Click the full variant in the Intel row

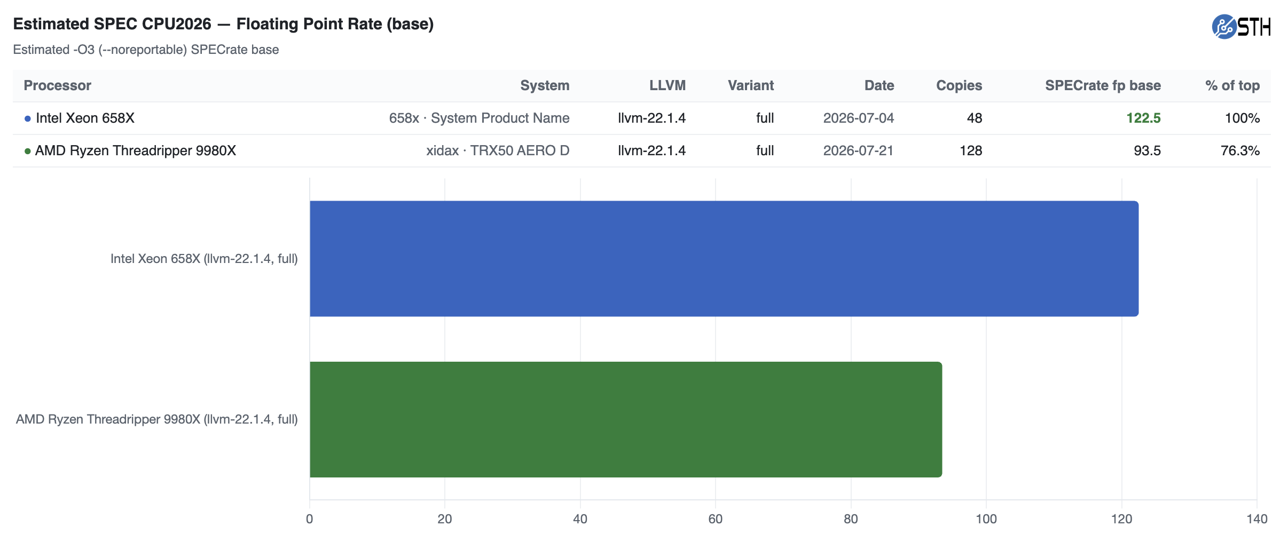pos(765,118)
